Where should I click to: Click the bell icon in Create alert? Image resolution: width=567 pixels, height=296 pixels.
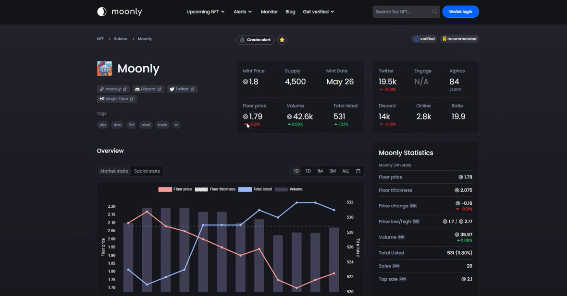242,40
